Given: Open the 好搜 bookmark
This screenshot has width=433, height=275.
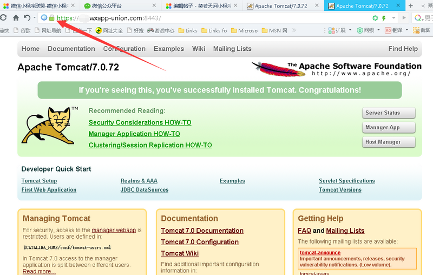Looking at the screenshot, I should 135,30.
